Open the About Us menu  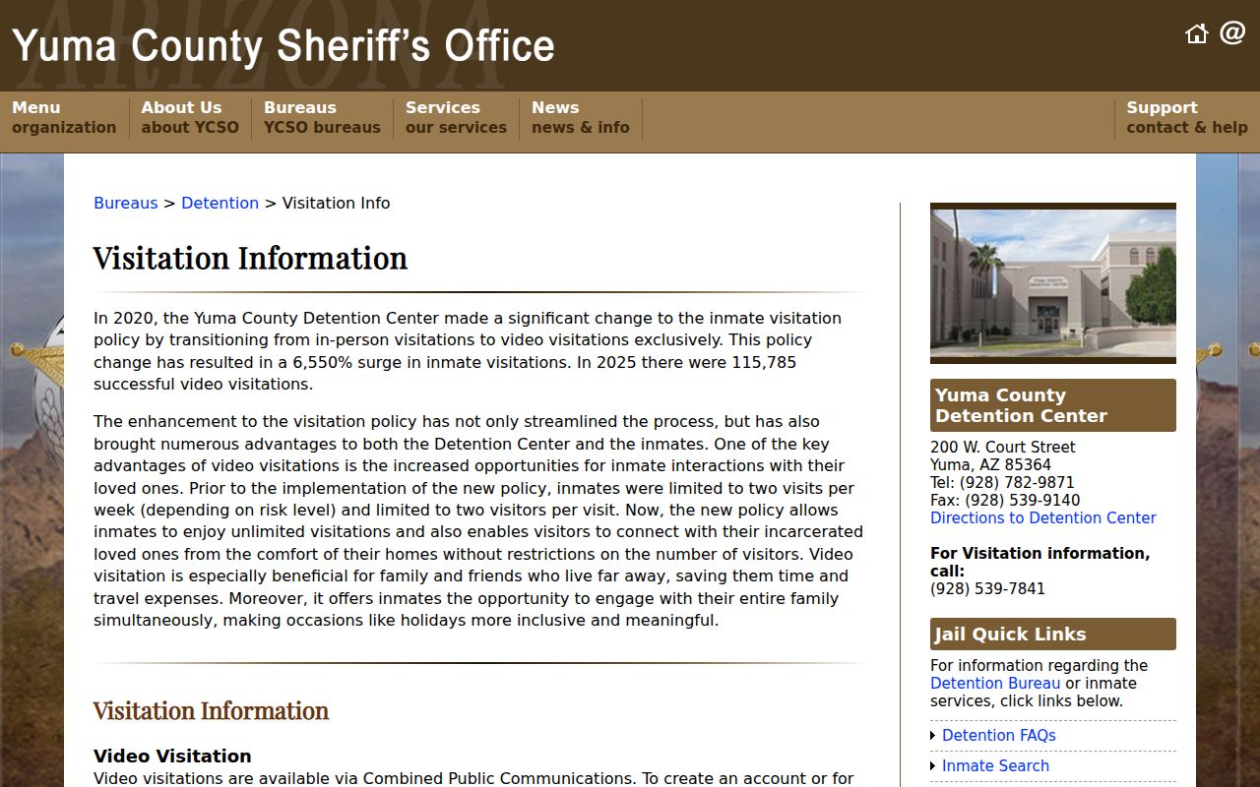tap(190, 117)
